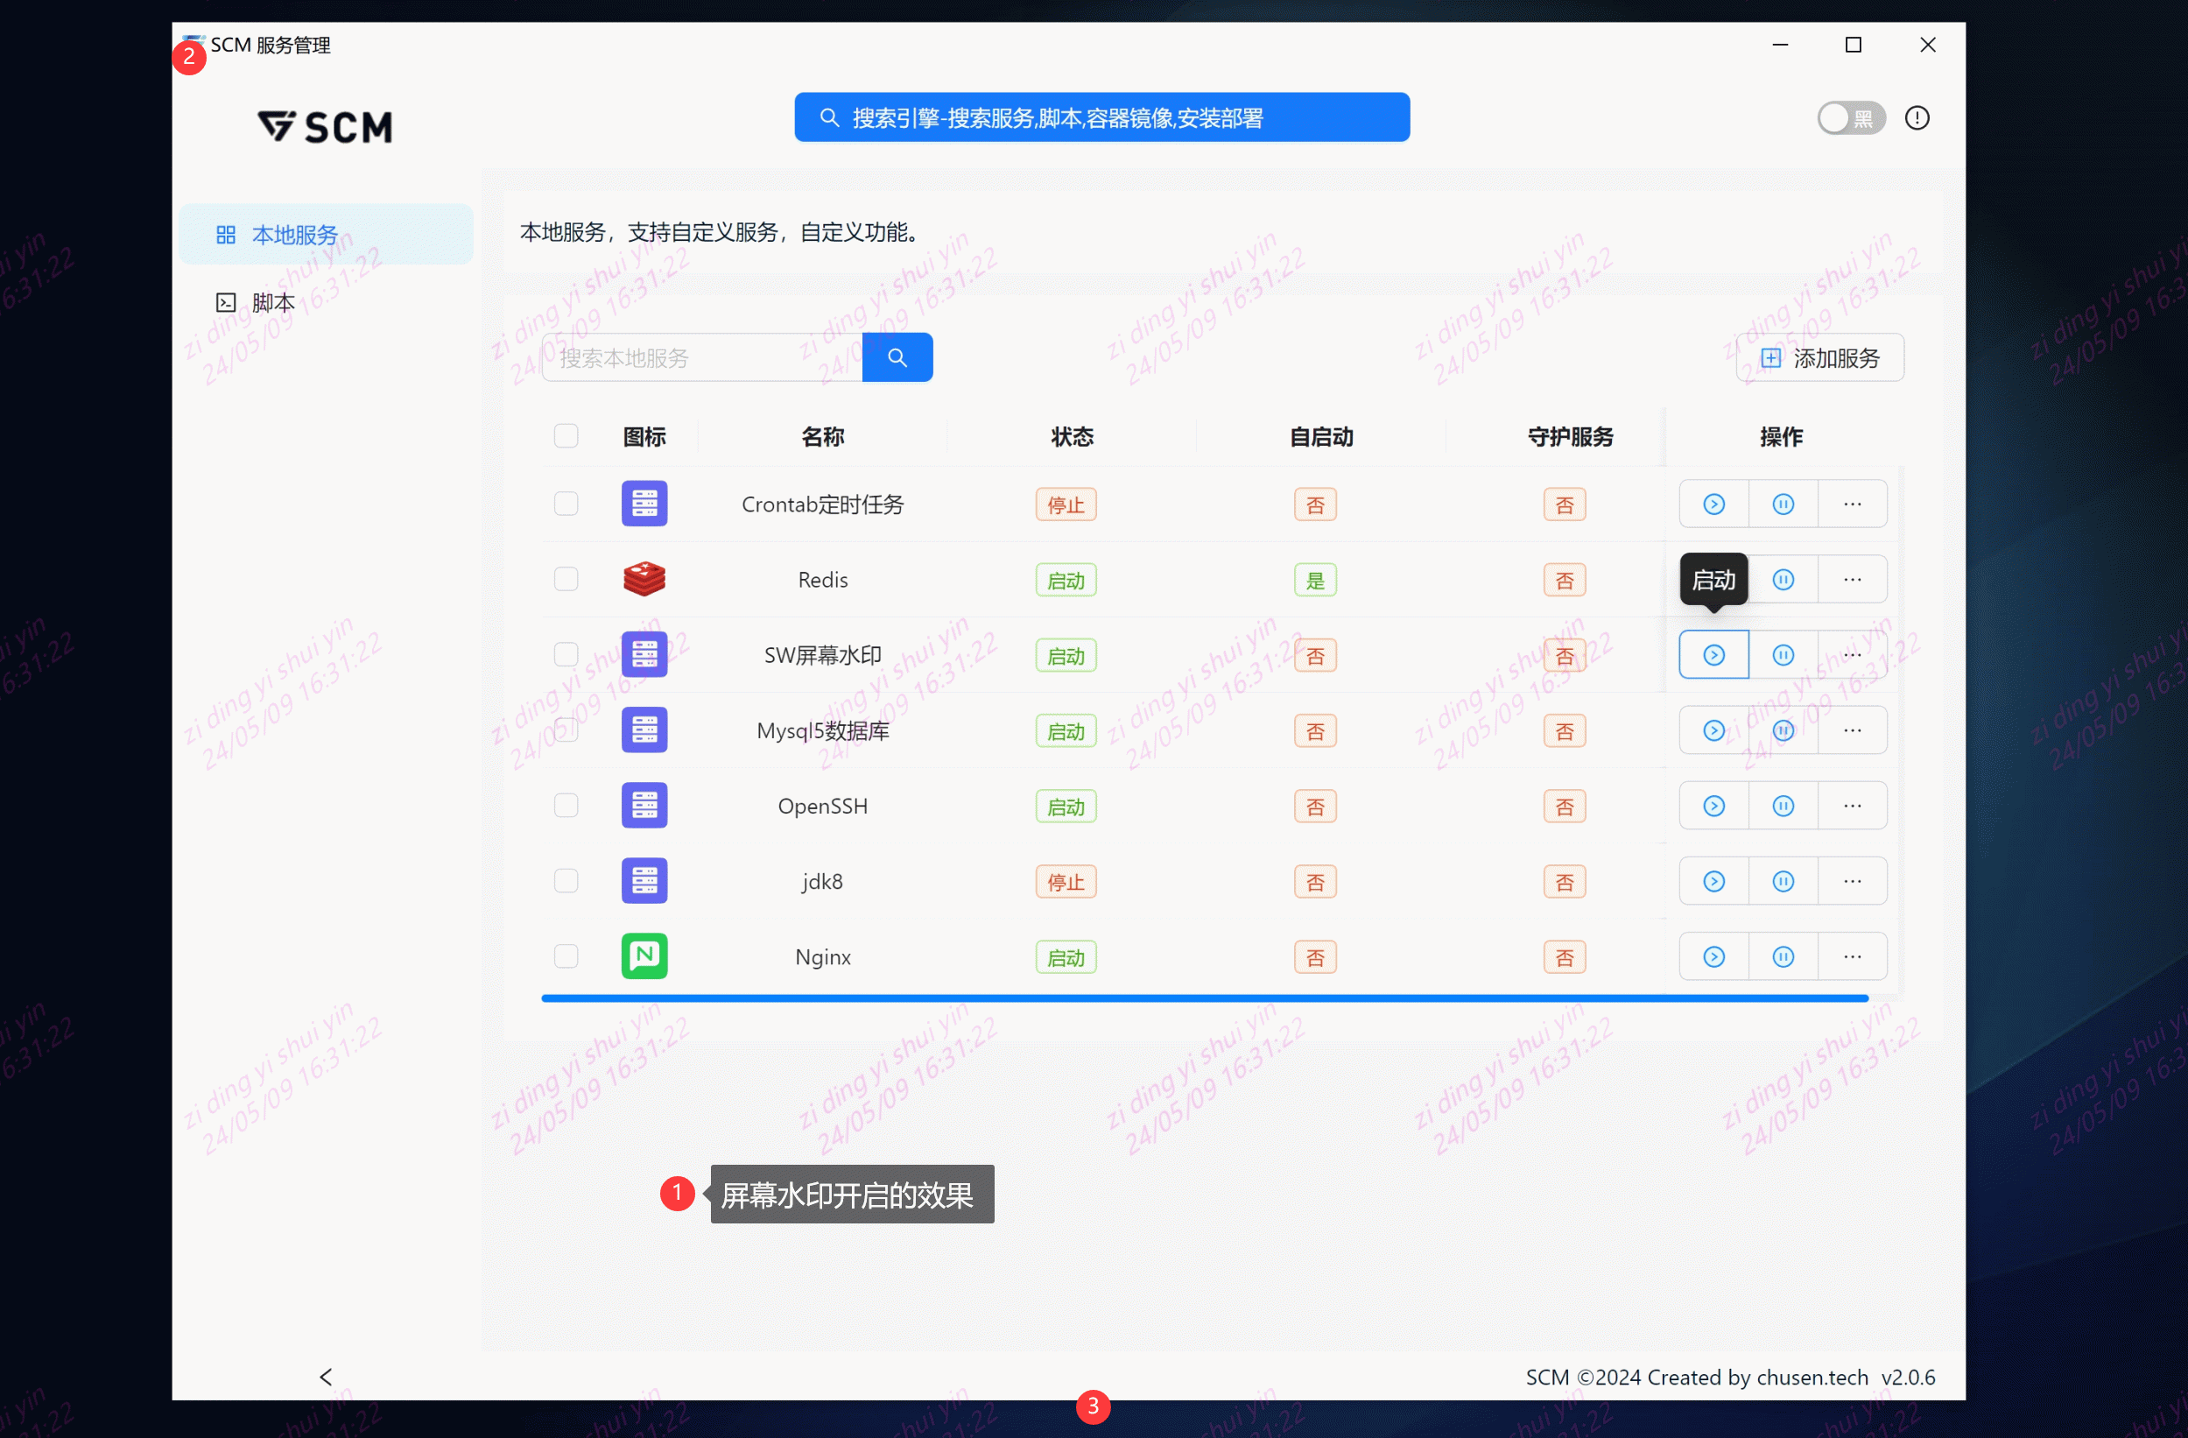
Task: Check the select-all checkbox in table header
Action: pyautogui.click(x=566, y=435)
